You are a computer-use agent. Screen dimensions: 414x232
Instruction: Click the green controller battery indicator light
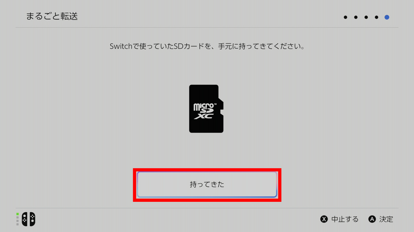(17, 214)
